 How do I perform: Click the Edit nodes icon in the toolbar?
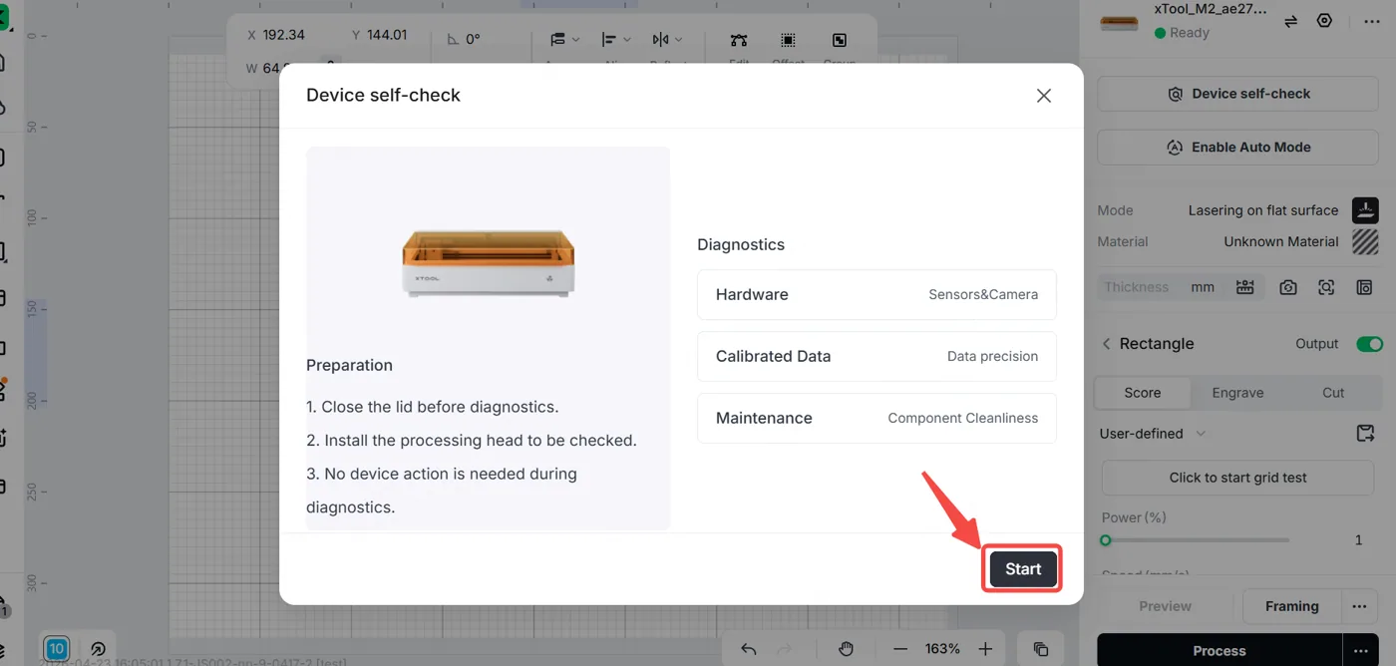pyautogui.click(x=738, y=40)
